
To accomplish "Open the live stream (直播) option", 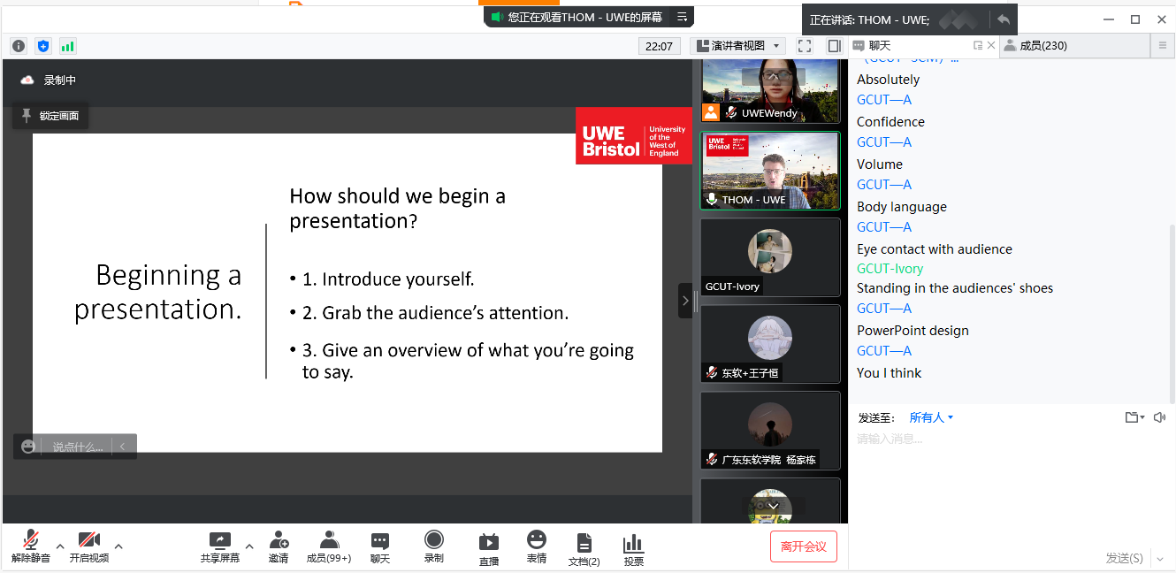I will [x=488, y=546].
